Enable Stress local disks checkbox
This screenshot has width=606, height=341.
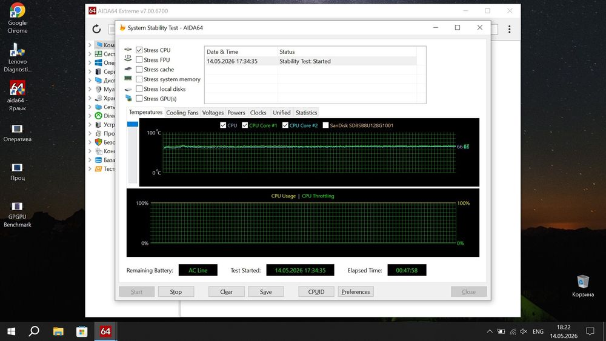[139, 88]
